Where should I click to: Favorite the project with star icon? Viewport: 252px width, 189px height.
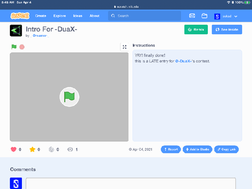(x=33, y=150)
